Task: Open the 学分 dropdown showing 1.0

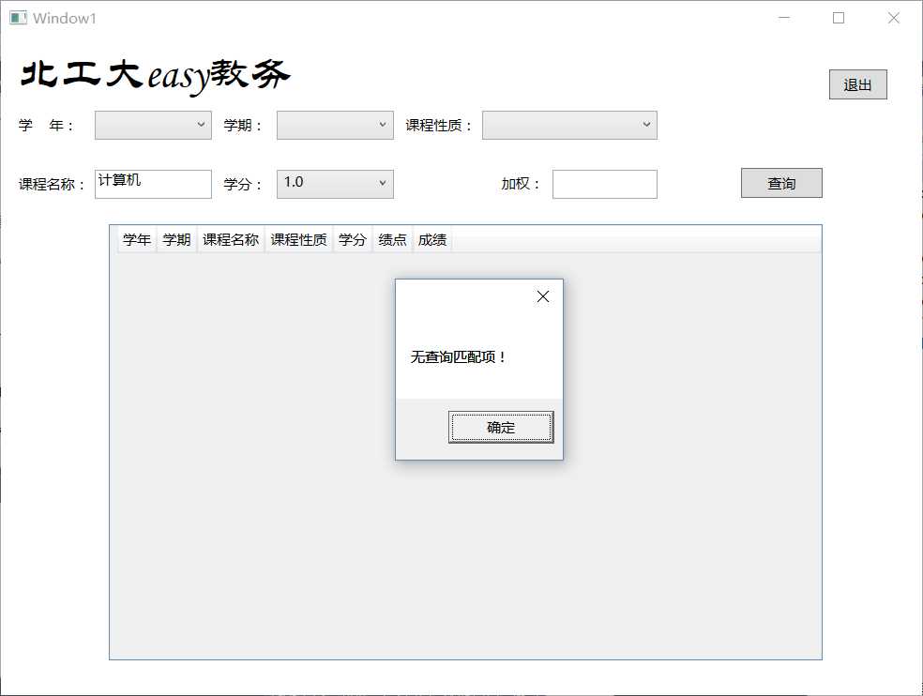Action: click(335, 184)
